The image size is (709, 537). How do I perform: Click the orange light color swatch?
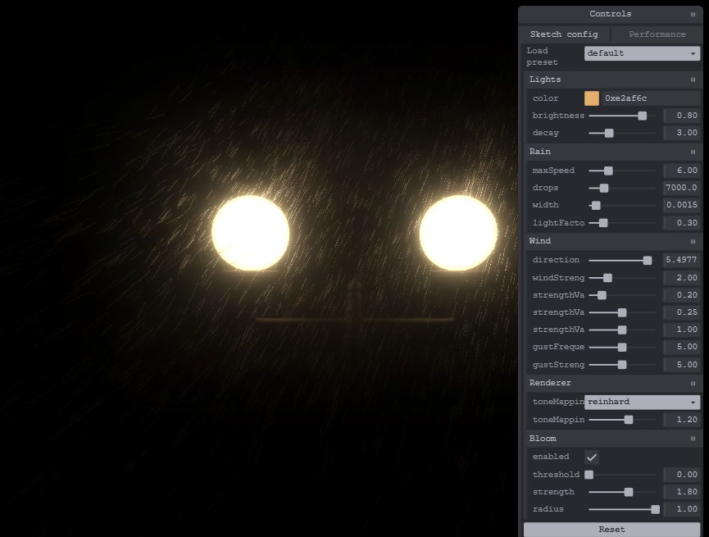coord(592,98)
